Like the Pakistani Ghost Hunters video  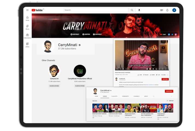[x=139, y=75]
